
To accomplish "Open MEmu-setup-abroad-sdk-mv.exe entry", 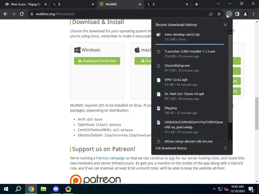I will (190, 141).
